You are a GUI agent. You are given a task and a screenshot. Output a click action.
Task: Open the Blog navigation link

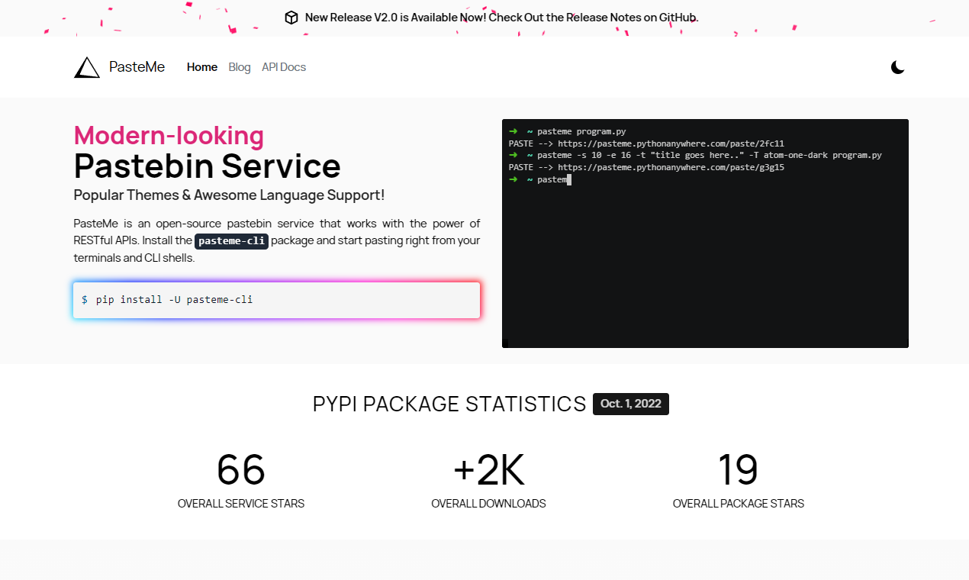pos(240,67)
